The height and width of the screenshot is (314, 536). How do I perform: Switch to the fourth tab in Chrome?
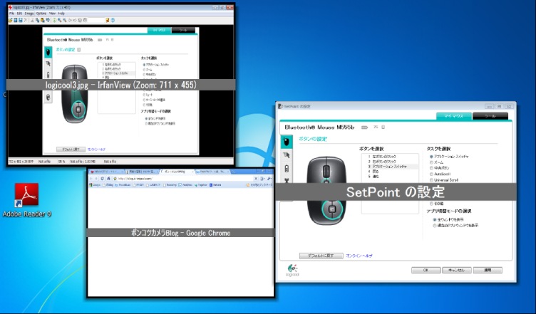(x=212, y=172)
